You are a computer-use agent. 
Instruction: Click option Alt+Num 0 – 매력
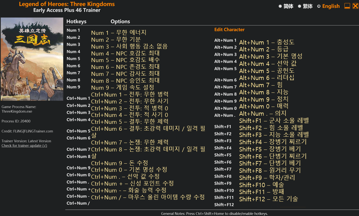(264, 106)
